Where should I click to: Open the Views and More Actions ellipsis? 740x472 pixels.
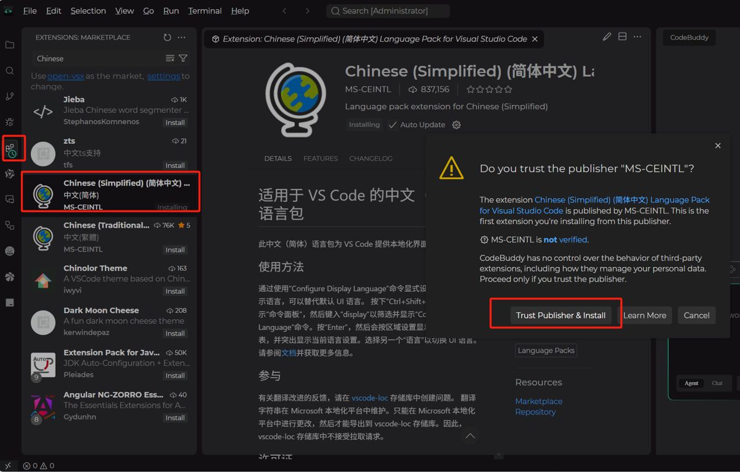click(x=637, y=36)
